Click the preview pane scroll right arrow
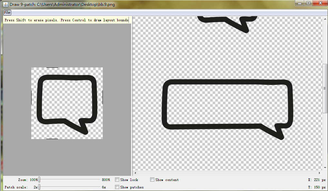Image resolution: width=328 pixels, height=191 pixels. (x=319, y=173)
